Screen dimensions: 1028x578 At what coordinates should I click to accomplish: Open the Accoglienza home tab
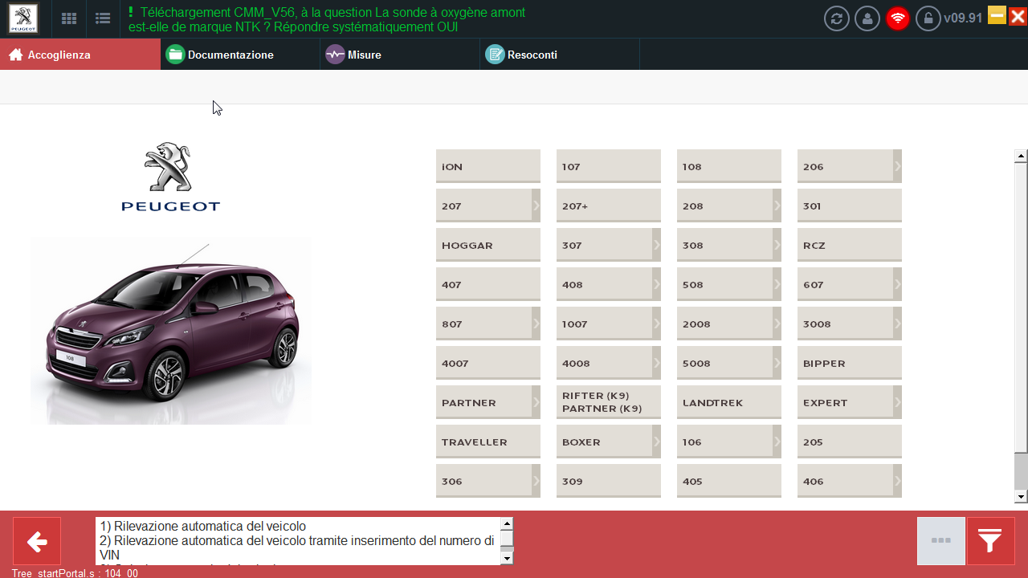click(x=80, y=55)
